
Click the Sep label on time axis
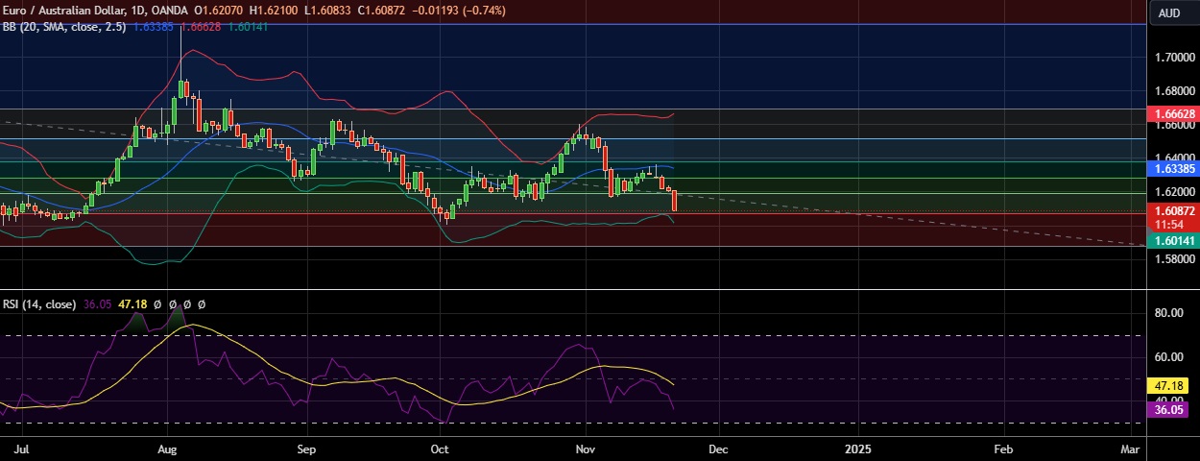coord(307,449)
